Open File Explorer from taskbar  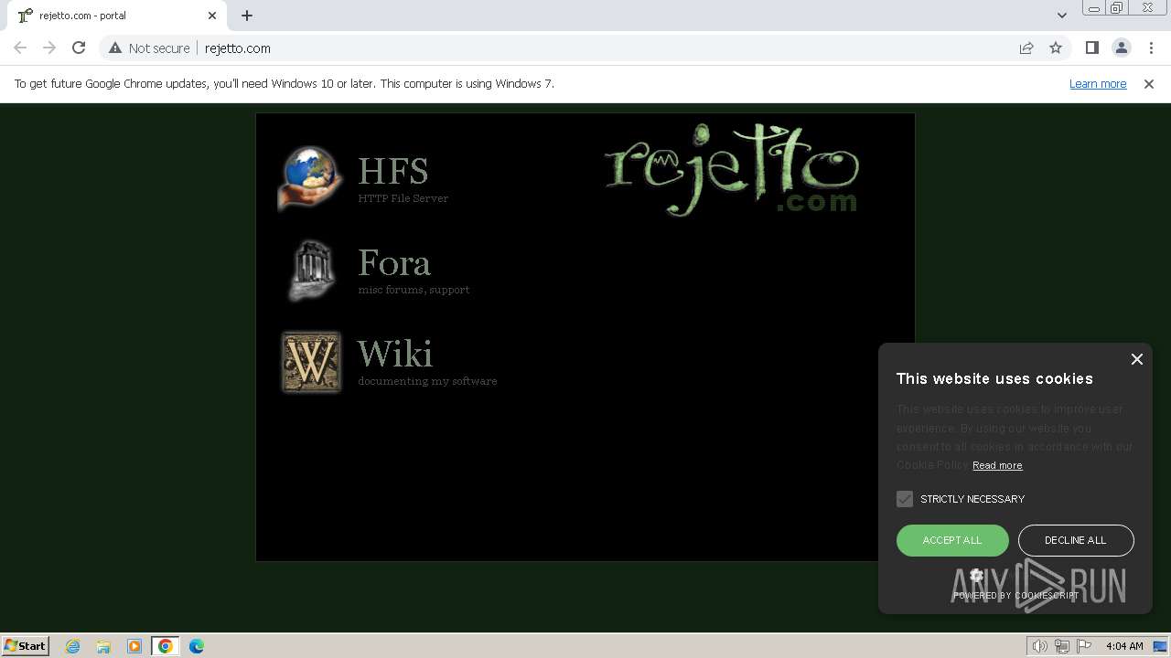click(x=103, y=646)
